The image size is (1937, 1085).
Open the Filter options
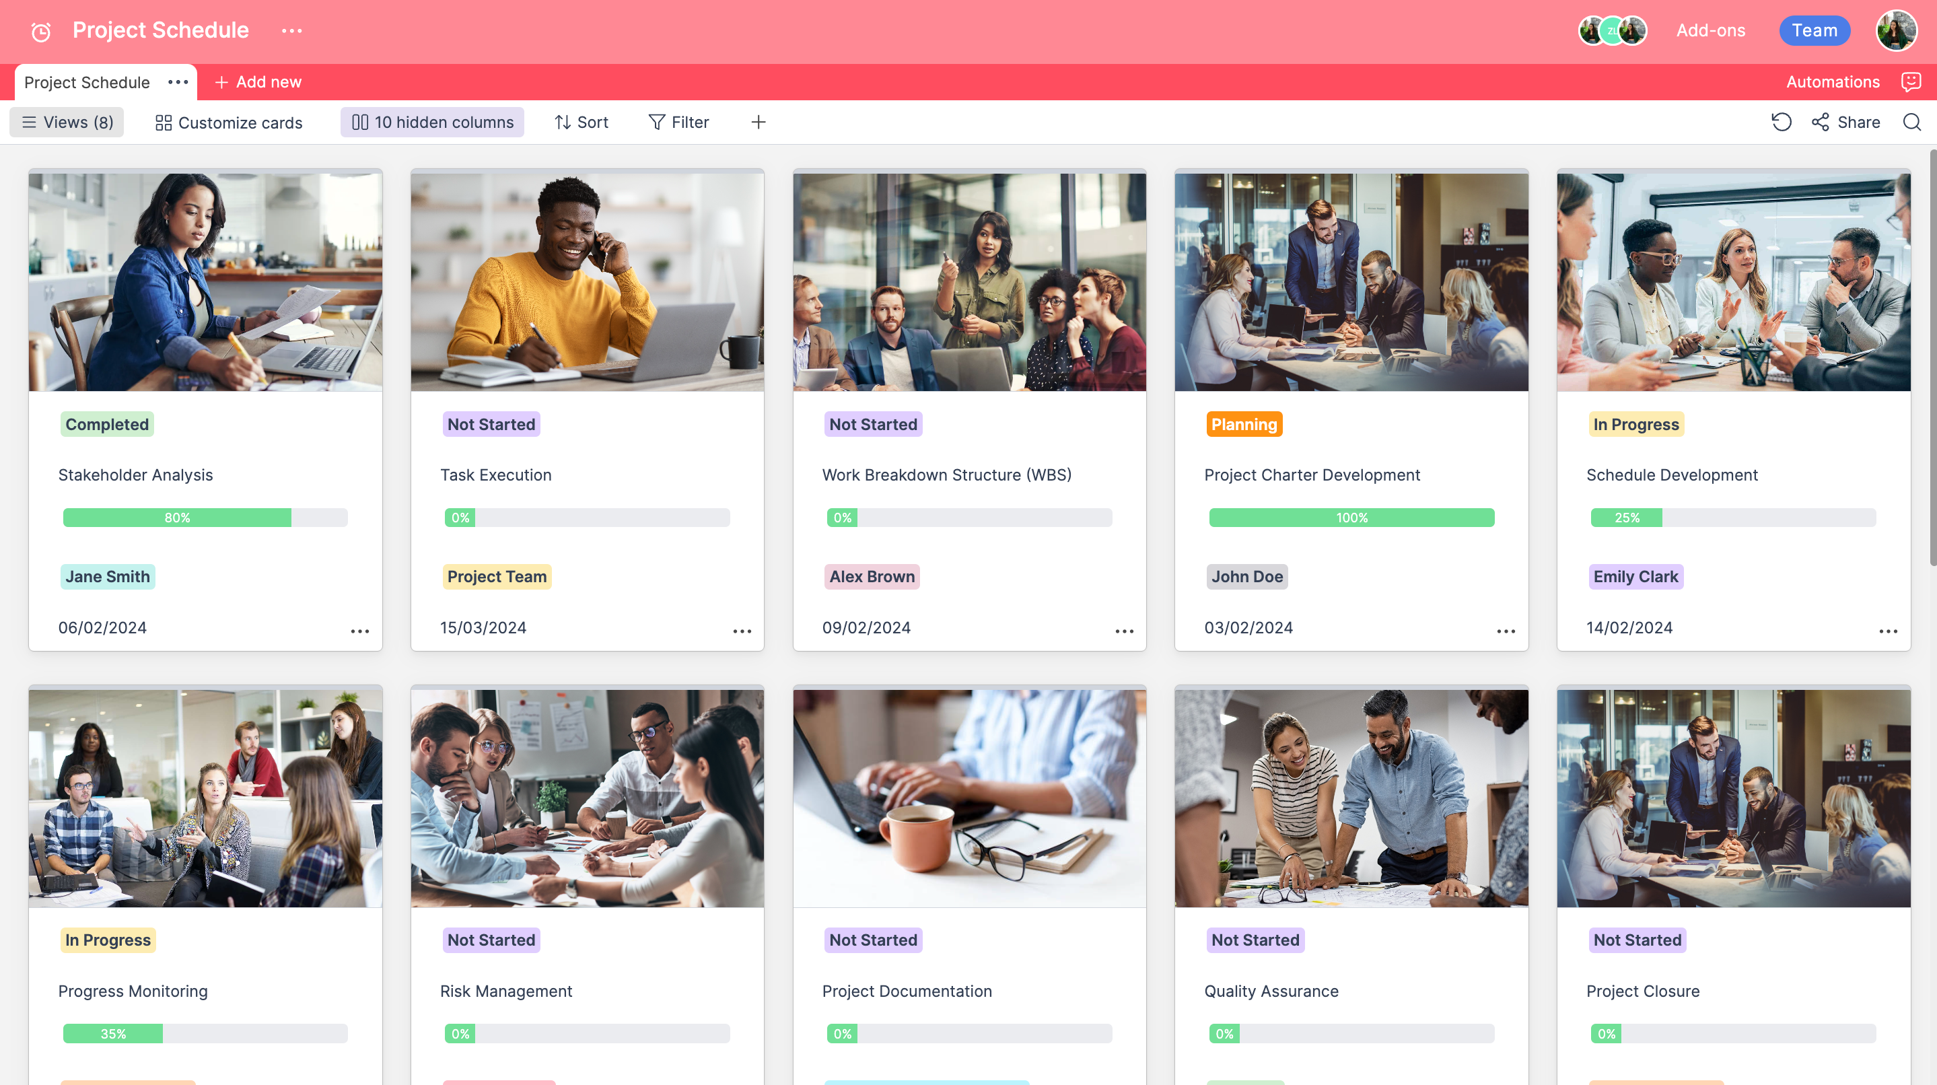(x=678, y=122)
